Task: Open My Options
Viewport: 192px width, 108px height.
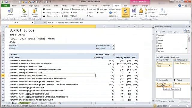Action: (x=115, y=9)
